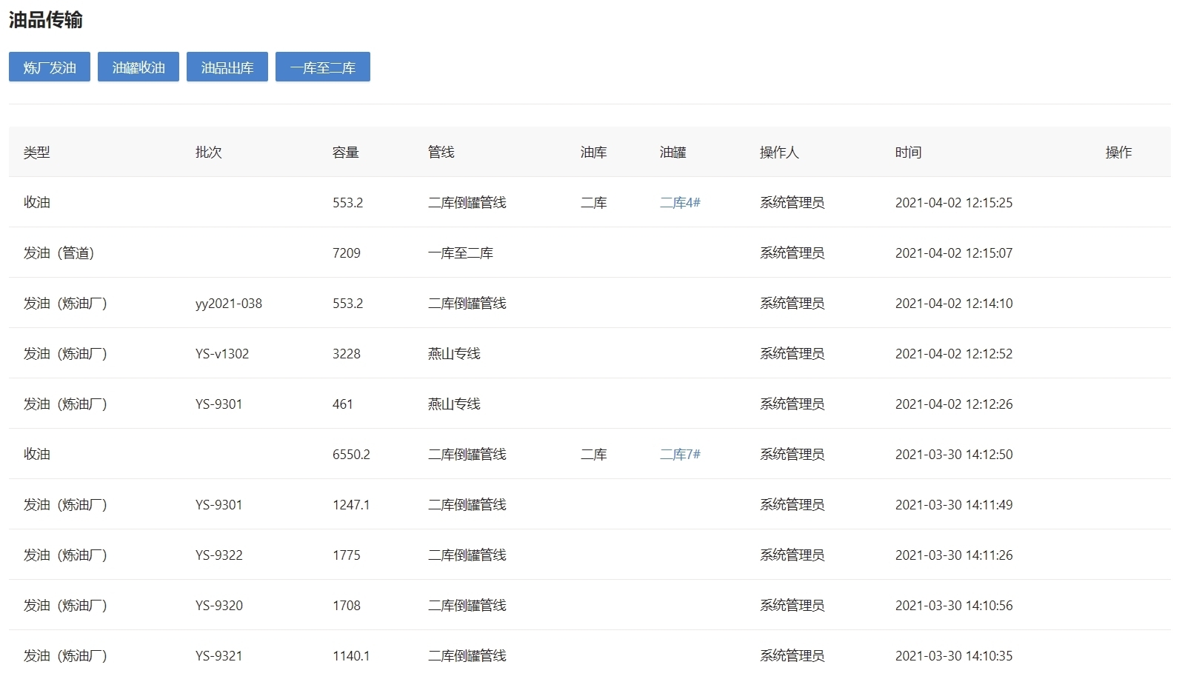The image size is (1185, 679).
Task: Click the 油库 column header
Action: (593, 153)
